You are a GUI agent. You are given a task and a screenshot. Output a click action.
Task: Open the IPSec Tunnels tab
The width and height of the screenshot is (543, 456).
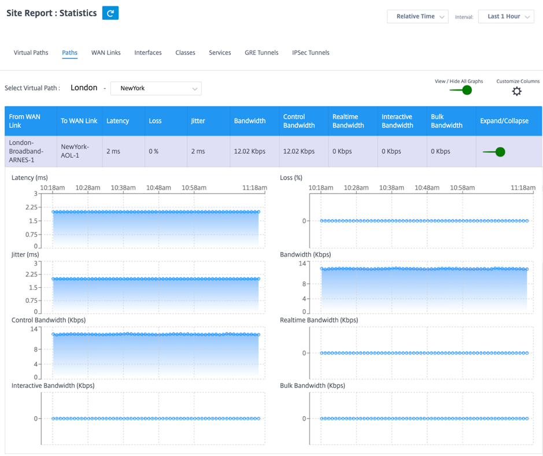click(311, 53)
